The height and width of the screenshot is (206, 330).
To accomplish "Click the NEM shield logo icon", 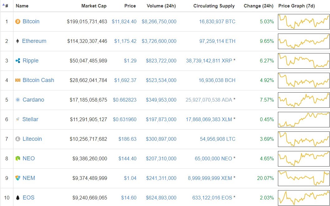I will (18, 178).
